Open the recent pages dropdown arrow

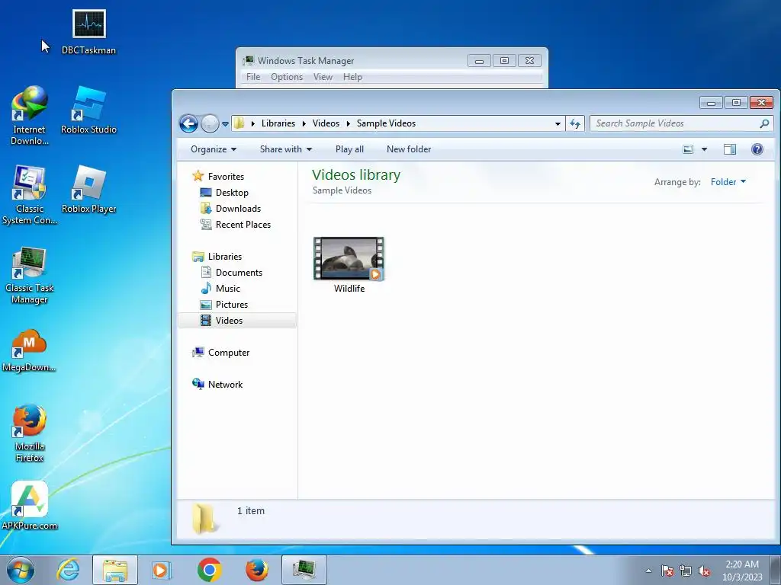[225, 124]
